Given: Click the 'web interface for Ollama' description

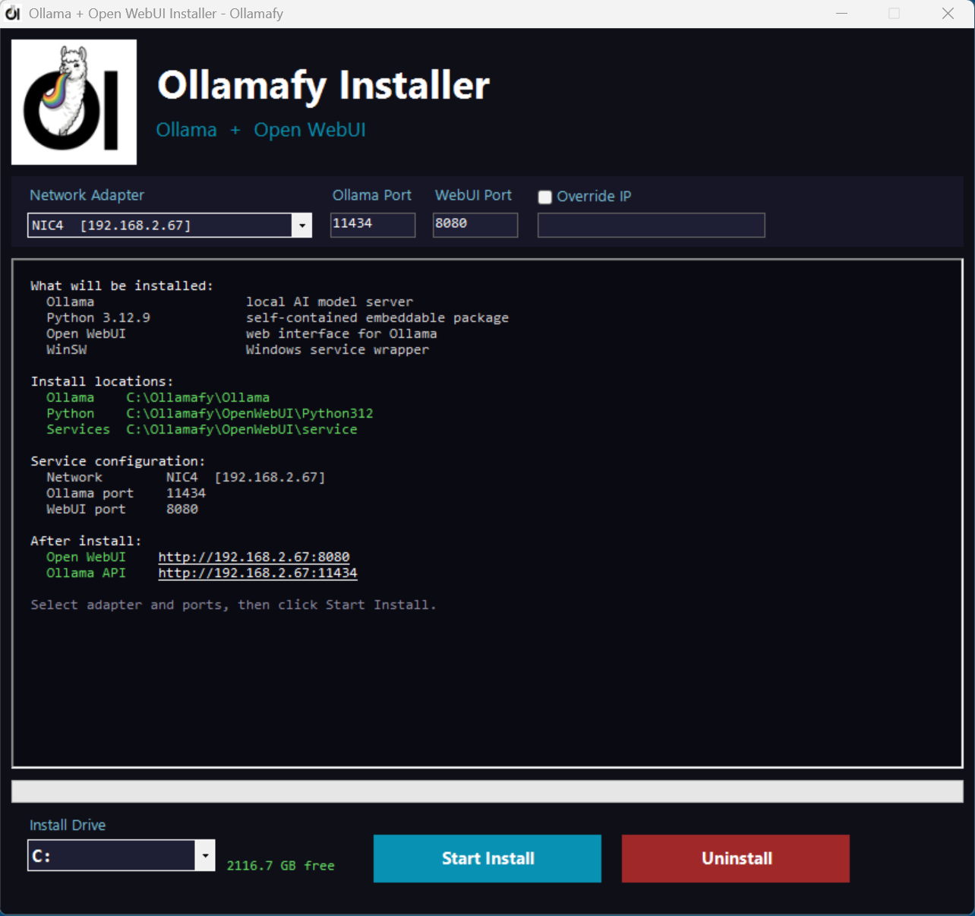Looking at the screenshot, I should pyautogui.click(x=341, y=333).
